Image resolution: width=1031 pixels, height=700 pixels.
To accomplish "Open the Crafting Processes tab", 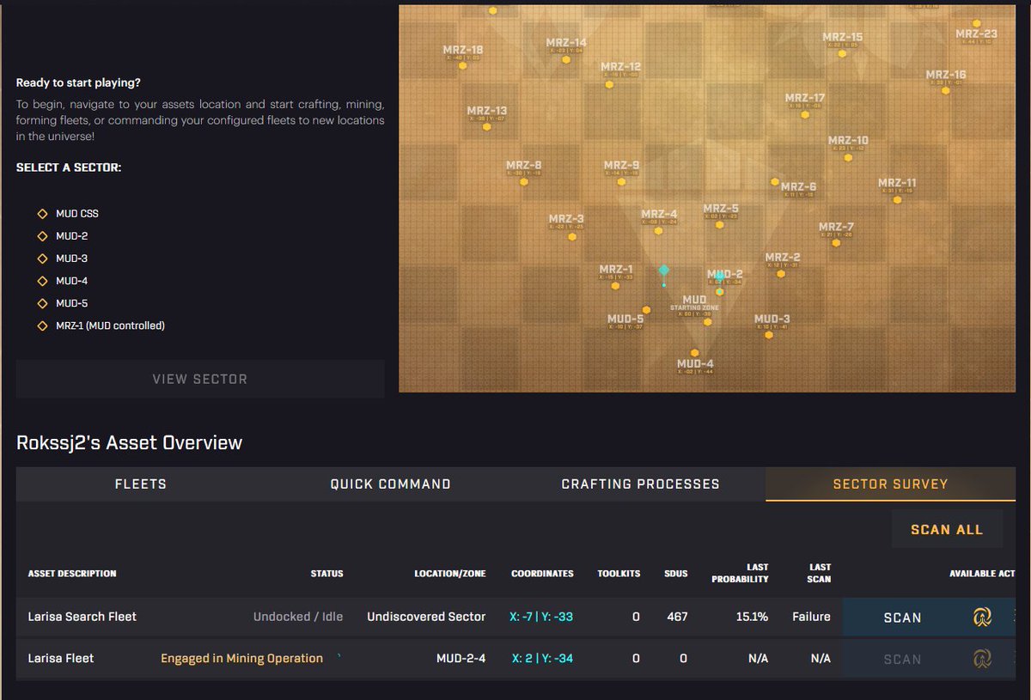I will tap(640, 484).
